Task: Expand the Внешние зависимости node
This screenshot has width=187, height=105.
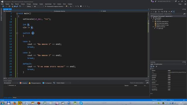Action: pos(153,22)
